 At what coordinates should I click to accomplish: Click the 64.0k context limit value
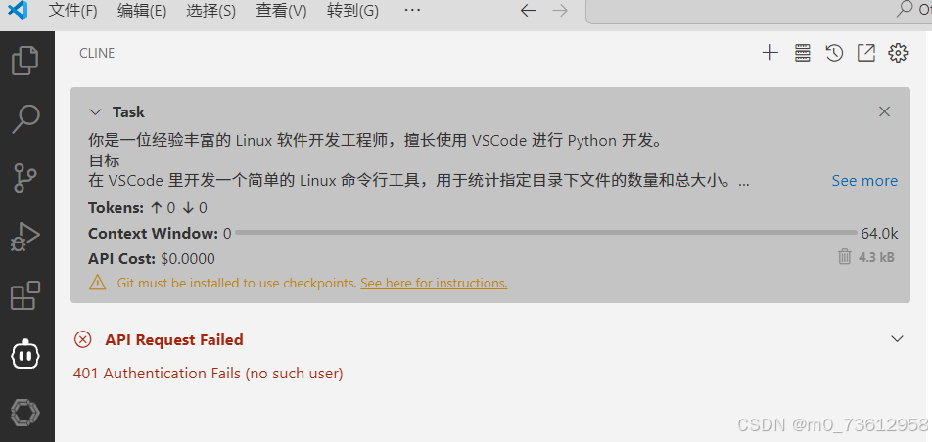(x=880, y=234)
